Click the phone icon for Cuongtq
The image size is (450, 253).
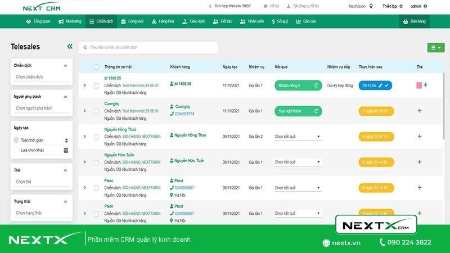click(172, 114)
